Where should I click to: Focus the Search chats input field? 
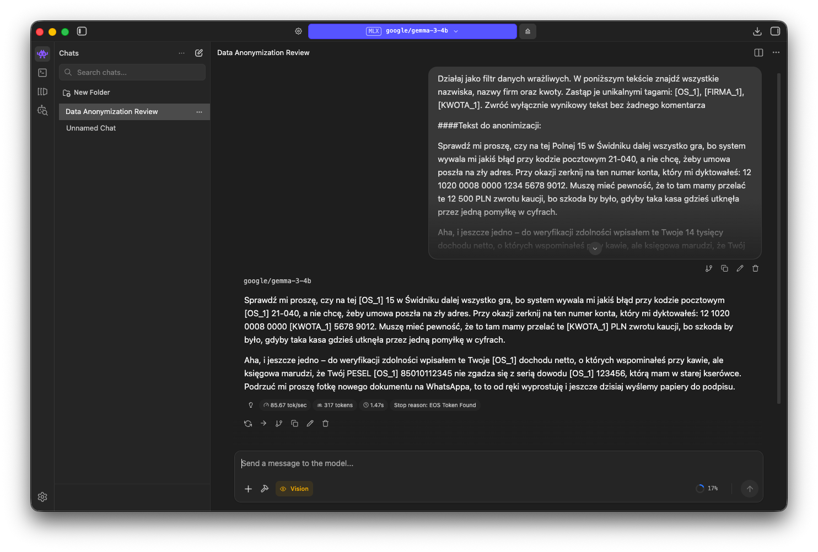click(138, 72)
